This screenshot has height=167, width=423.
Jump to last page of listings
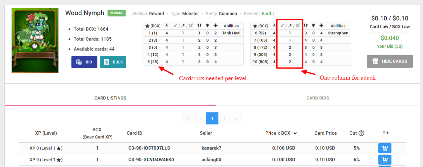[x=236, y=118]
